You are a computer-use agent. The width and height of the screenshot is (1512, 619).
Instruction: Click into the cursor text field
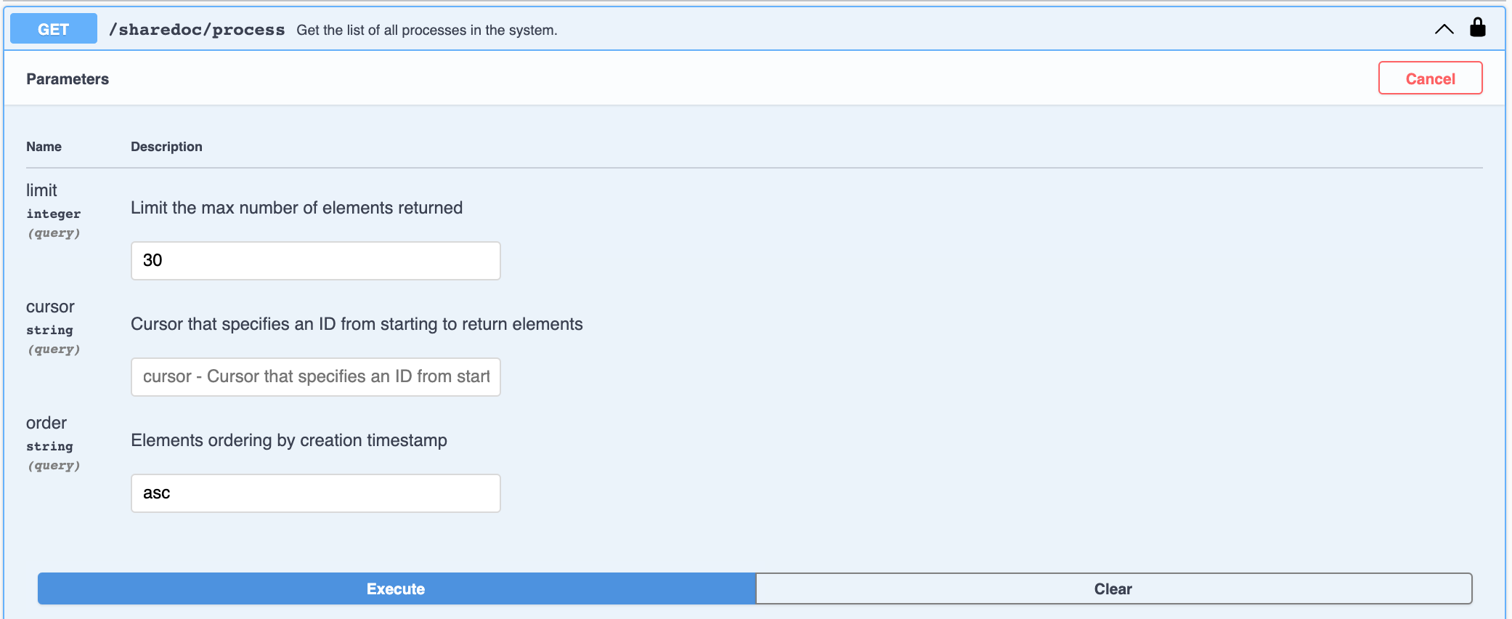[x=315, y=377]
